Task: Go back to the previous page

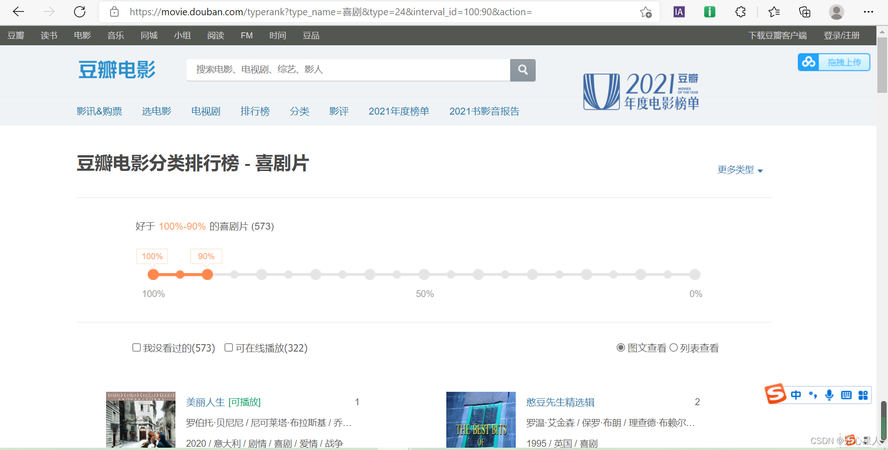Action: click(19, 12)
